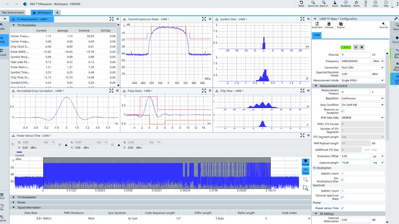Open the Reliability indicator in the toolbar

tap(345, 3)
